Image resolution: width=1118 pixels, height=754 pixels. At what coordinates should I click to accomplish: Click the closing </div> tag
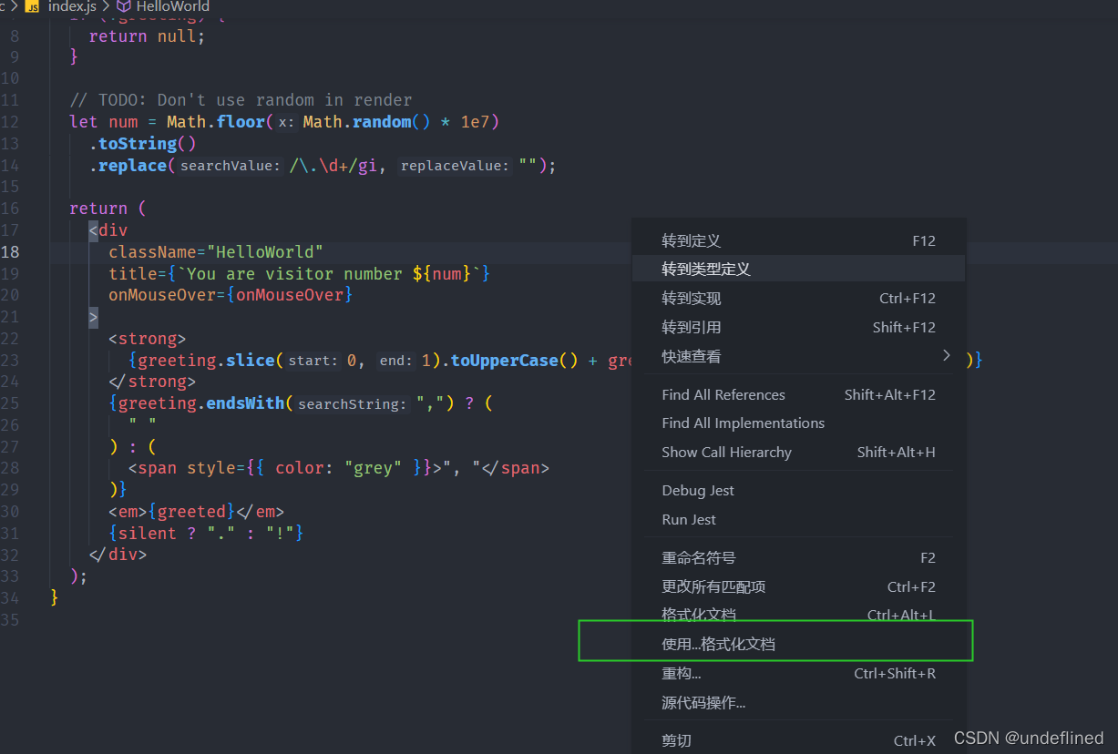[x=118, y=554]
